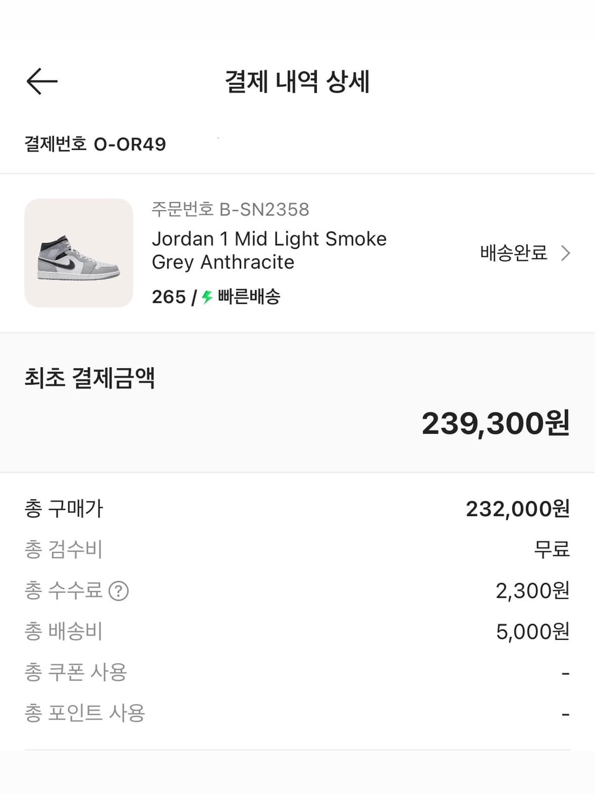Select the 총 포인트 사용 points row

click(85, 713)
